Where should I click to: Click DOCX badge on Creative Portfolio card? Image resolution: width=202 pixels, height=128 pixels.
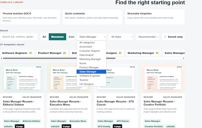point(179,67)
